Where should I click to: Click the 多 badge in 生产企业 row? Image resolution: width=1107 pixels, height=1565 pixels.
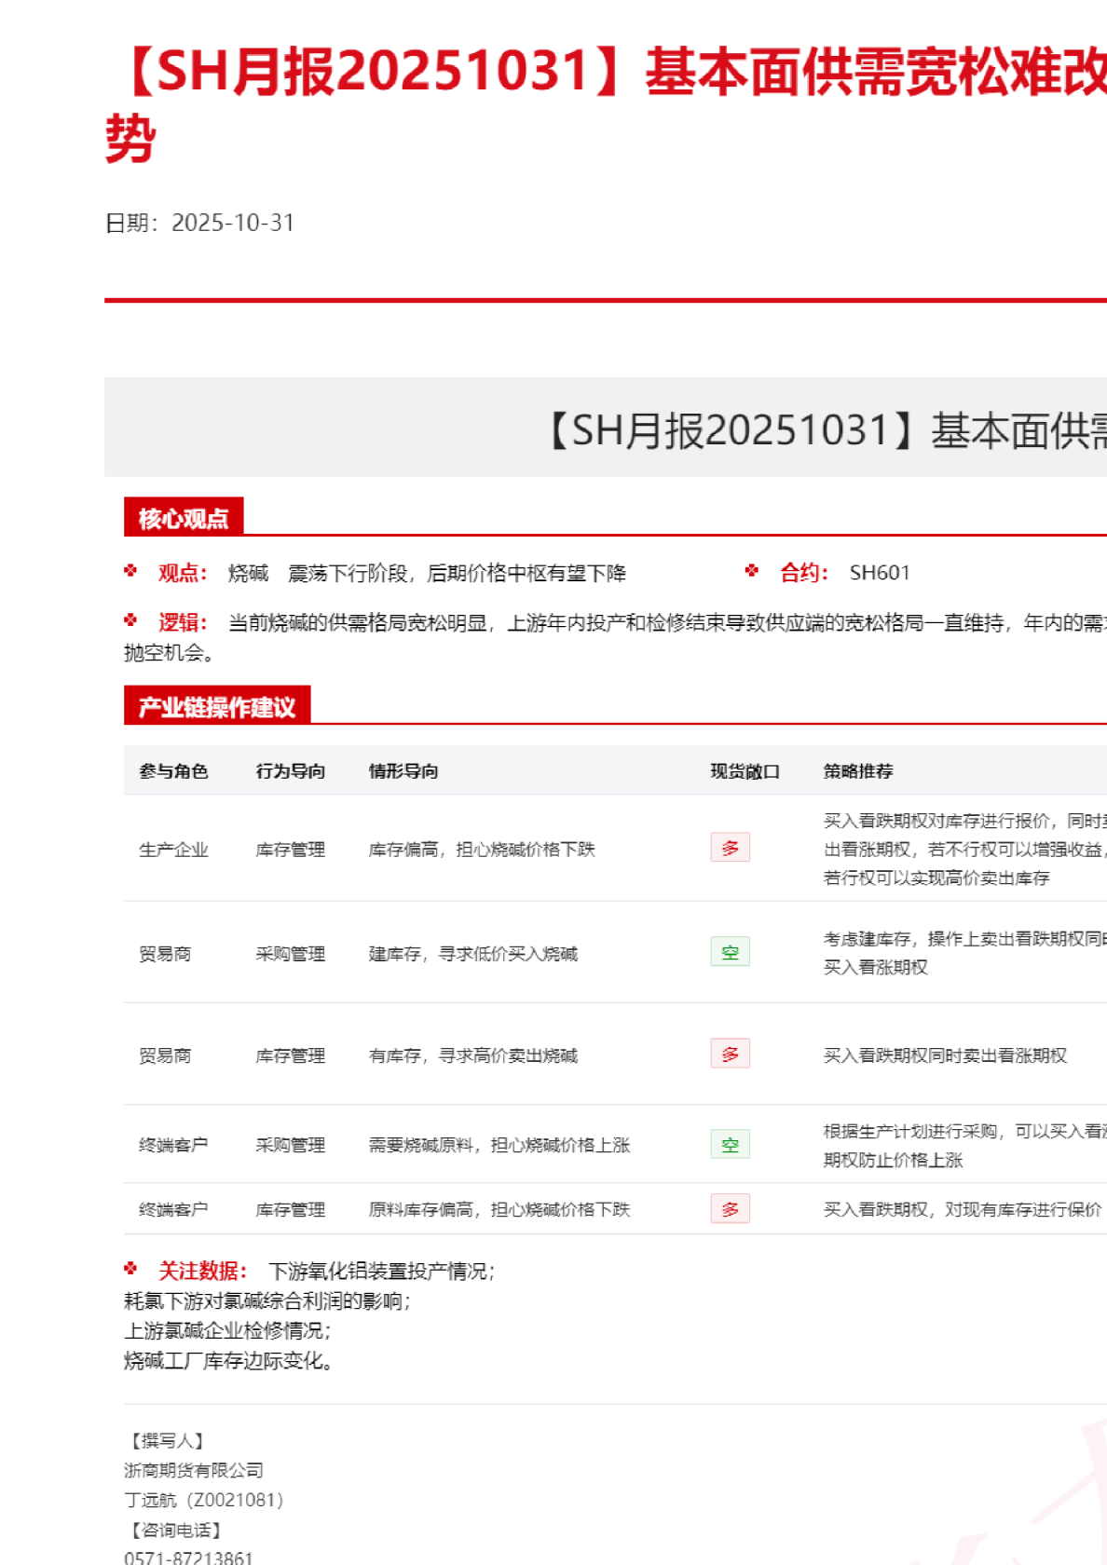click(730, 848)
